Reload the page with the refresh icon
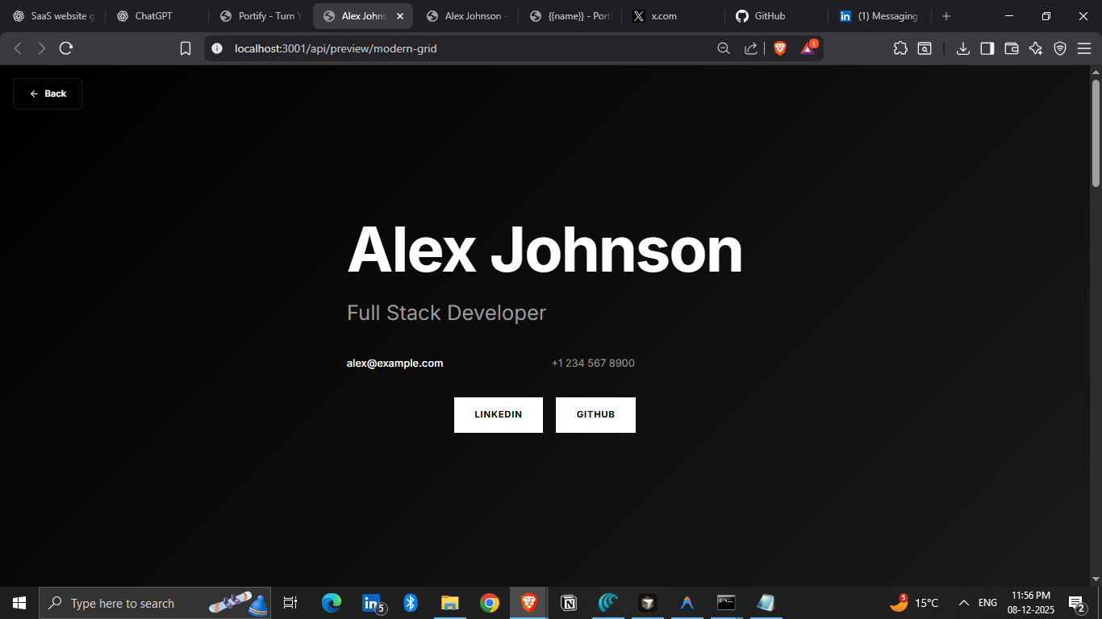Screen dimensions: 1102x619 pos(66,48)
